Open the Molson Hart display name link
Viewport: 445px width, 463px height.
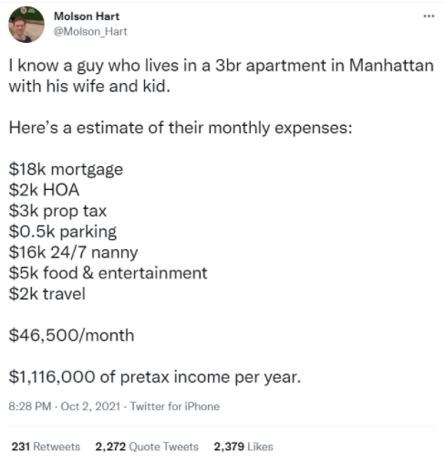pos(87,16)
